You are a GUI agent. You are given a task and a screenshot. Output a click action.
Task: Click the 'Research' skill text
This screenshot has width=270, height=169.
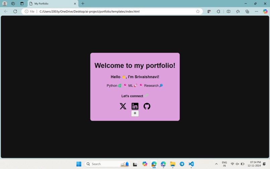[x=151, y=86]
